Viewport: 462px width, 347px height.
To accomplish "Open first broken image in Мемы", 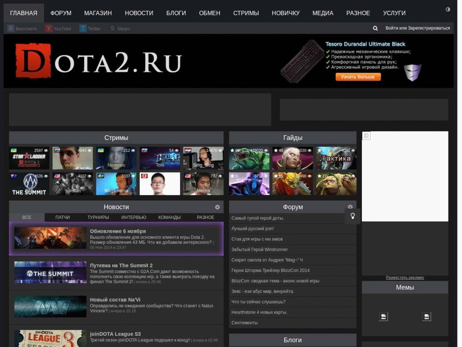I will pyautogui.click(x=383, y=317).
